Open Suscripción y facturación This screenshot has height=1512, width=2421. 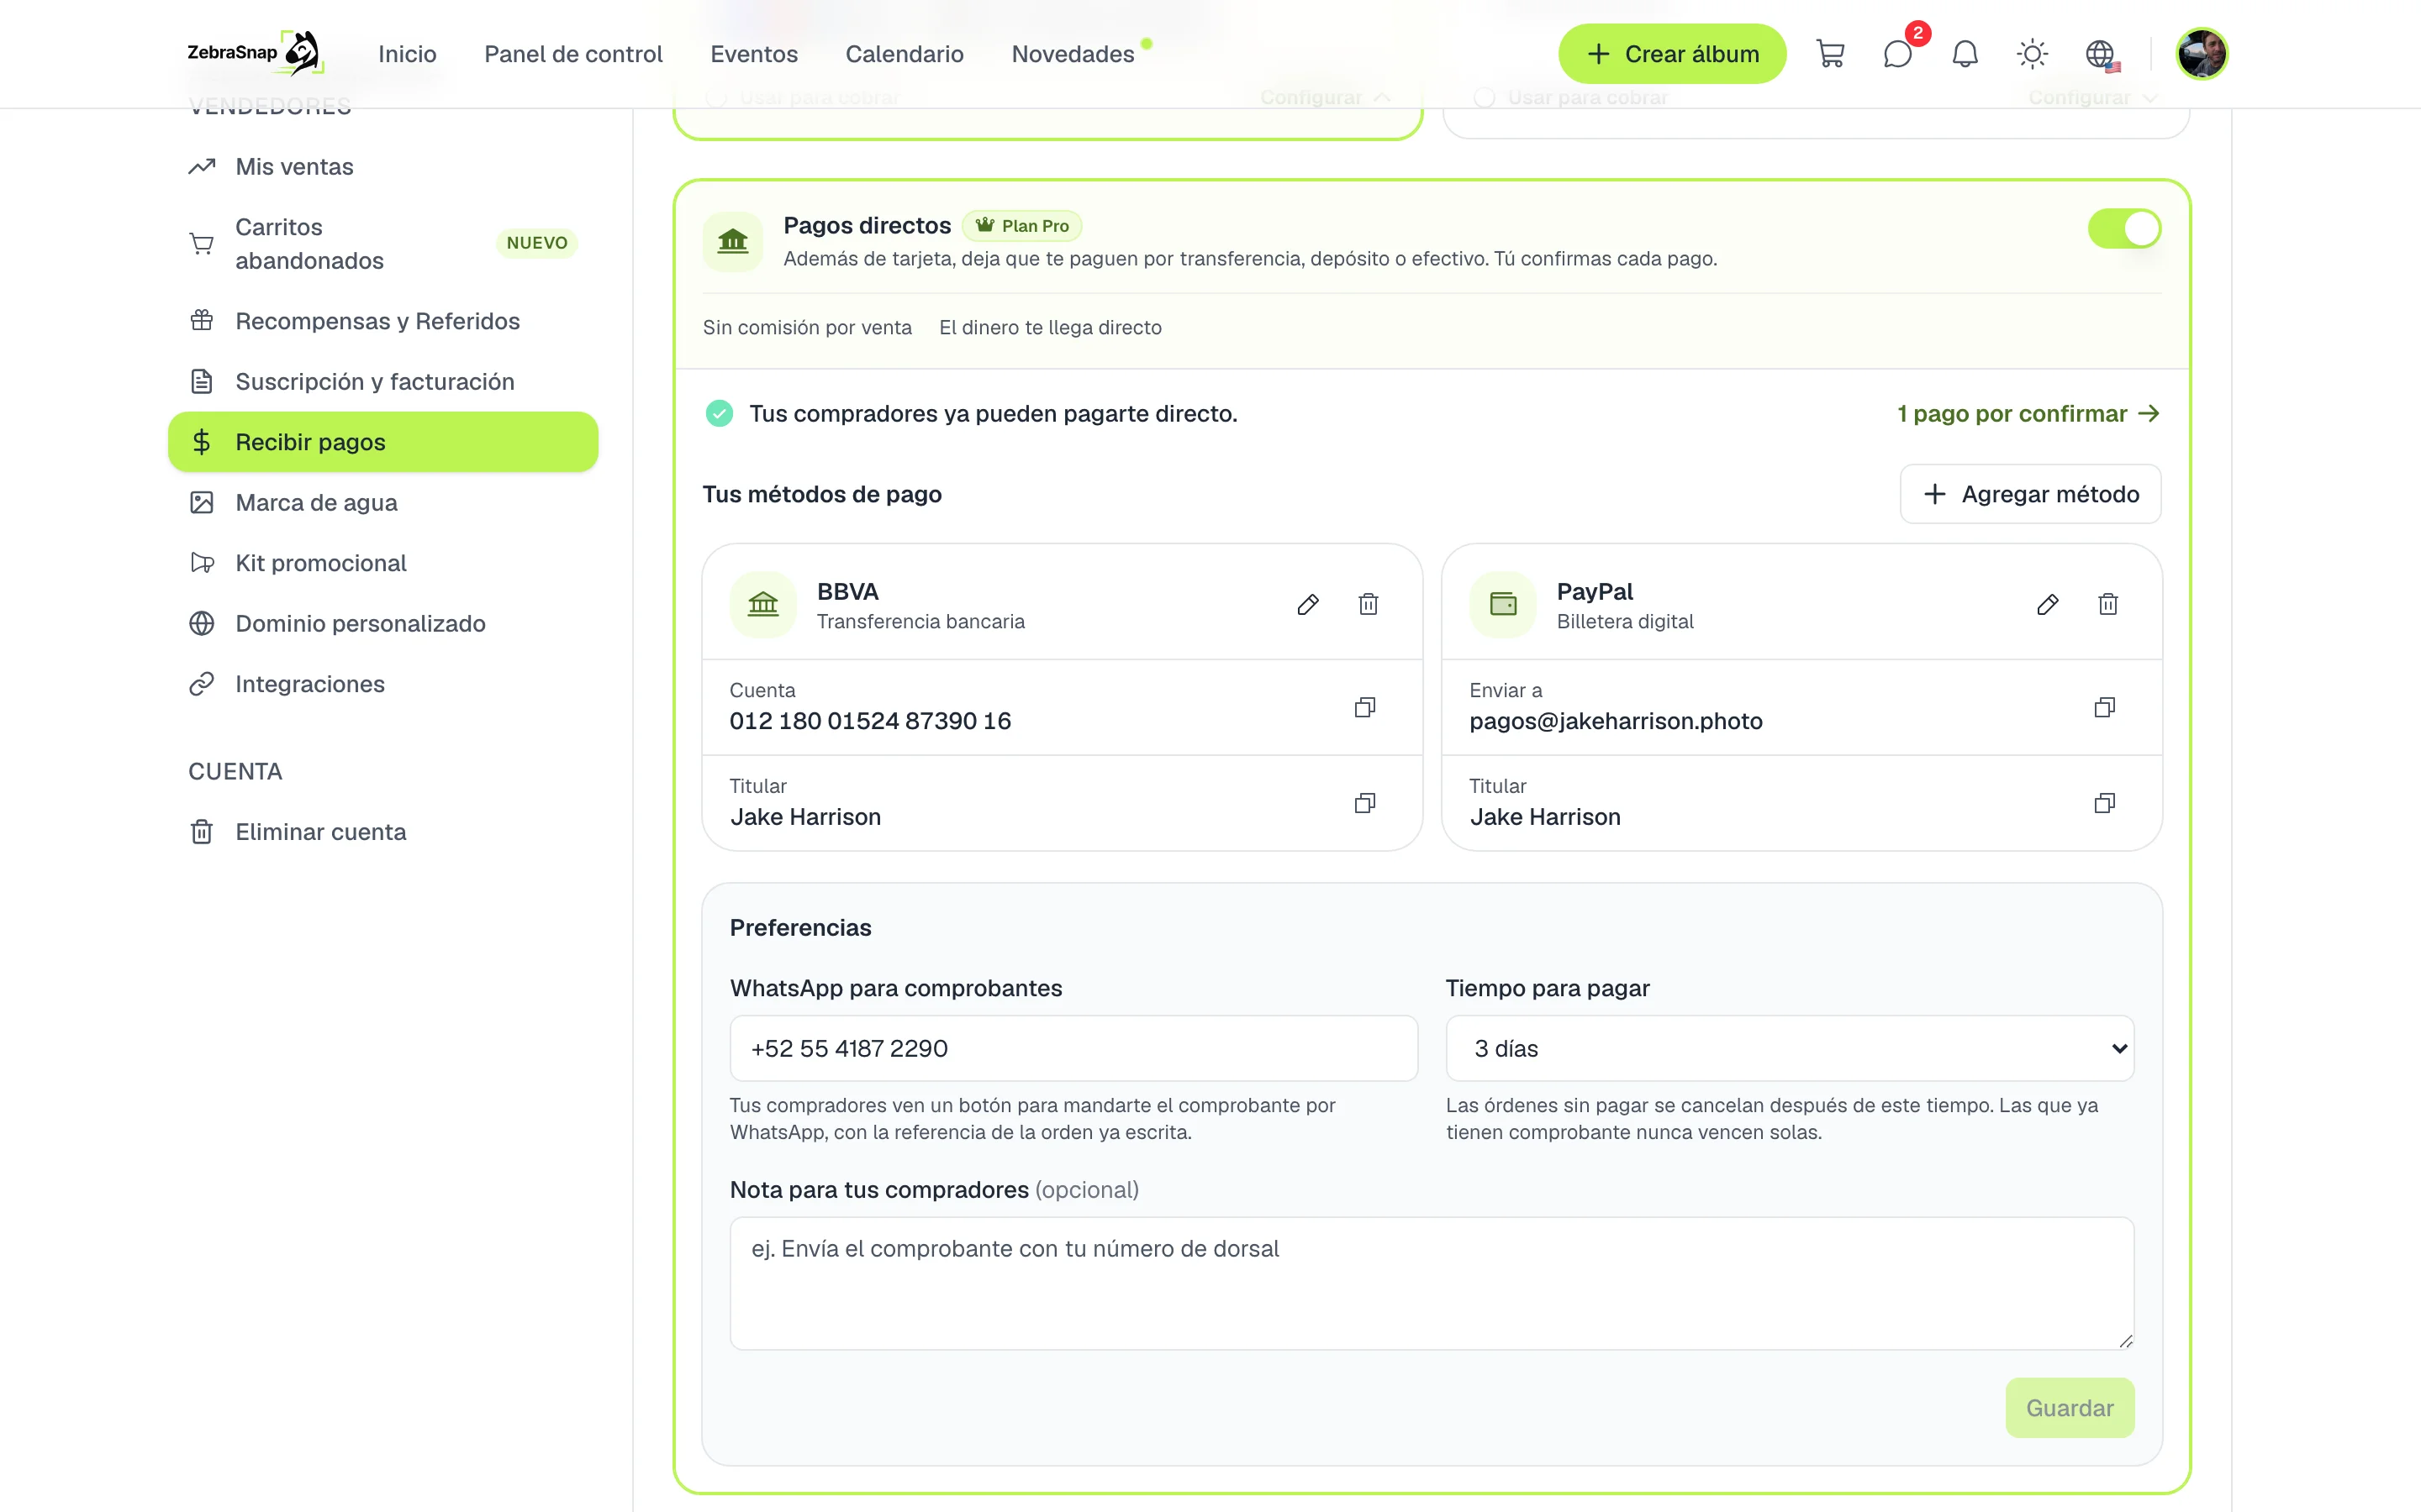click(x=383, y=382)
